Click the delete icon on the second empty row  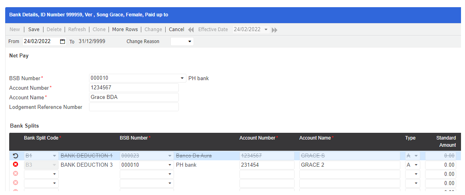coord(16,183)
